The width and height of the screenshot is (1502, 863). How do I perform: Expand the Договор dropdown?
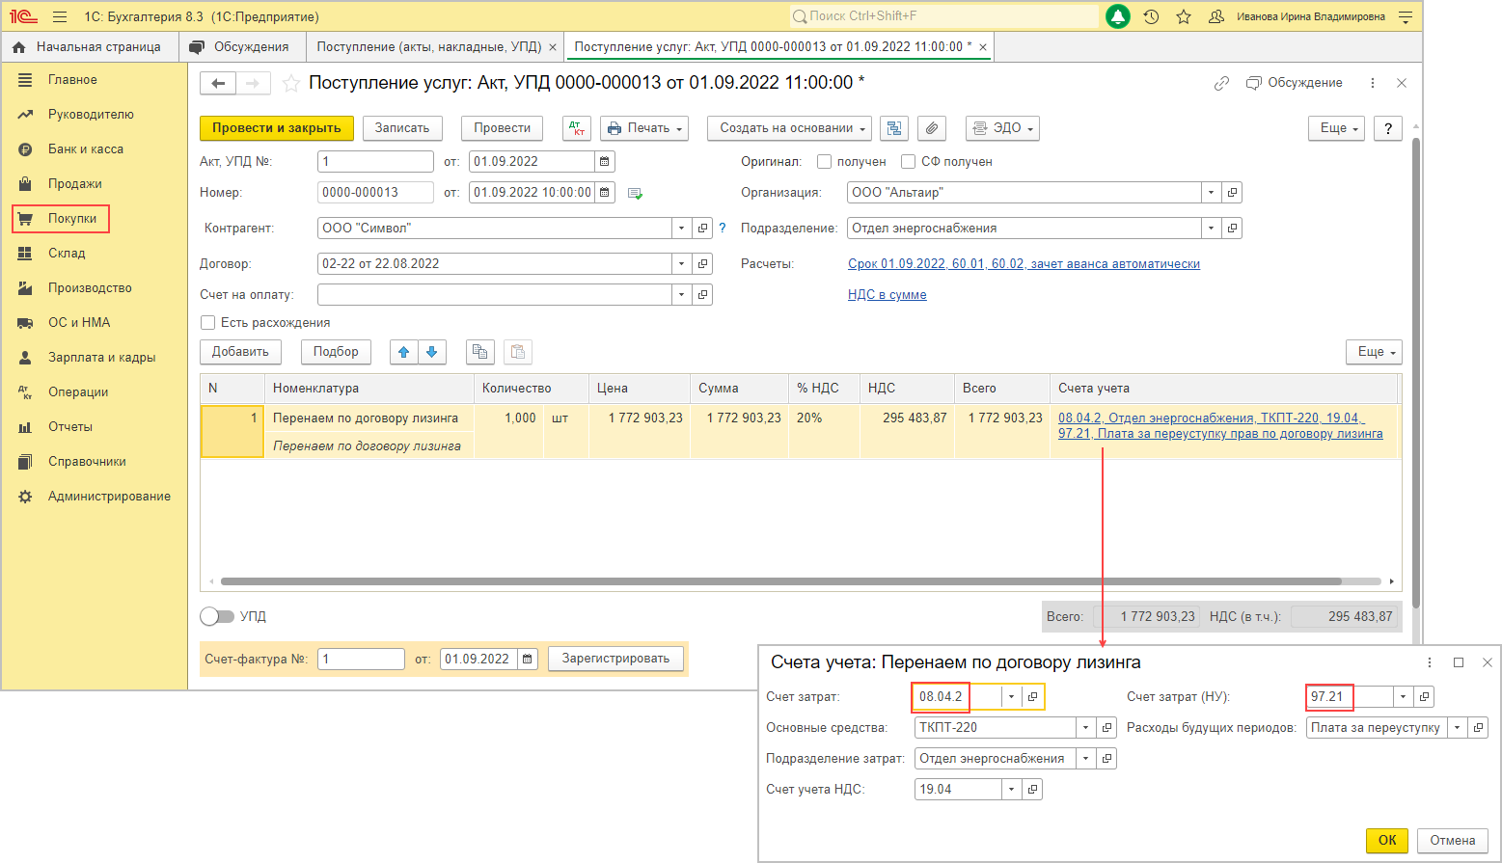682,264
